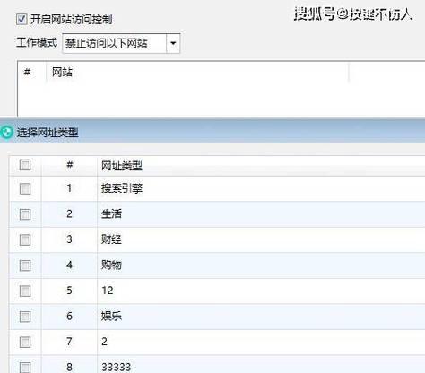Check the 搜索引擎 row checkbox
425x373 pixels.
(x=25, y=188)
